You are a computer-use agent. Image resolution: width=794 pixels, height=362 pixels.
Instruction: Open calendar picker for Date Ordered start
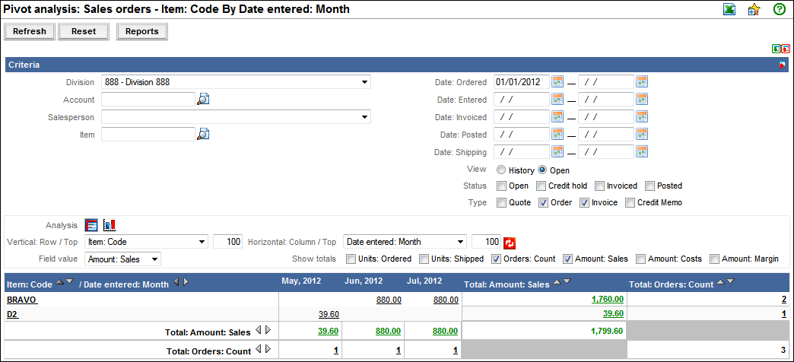pos(557,81)
